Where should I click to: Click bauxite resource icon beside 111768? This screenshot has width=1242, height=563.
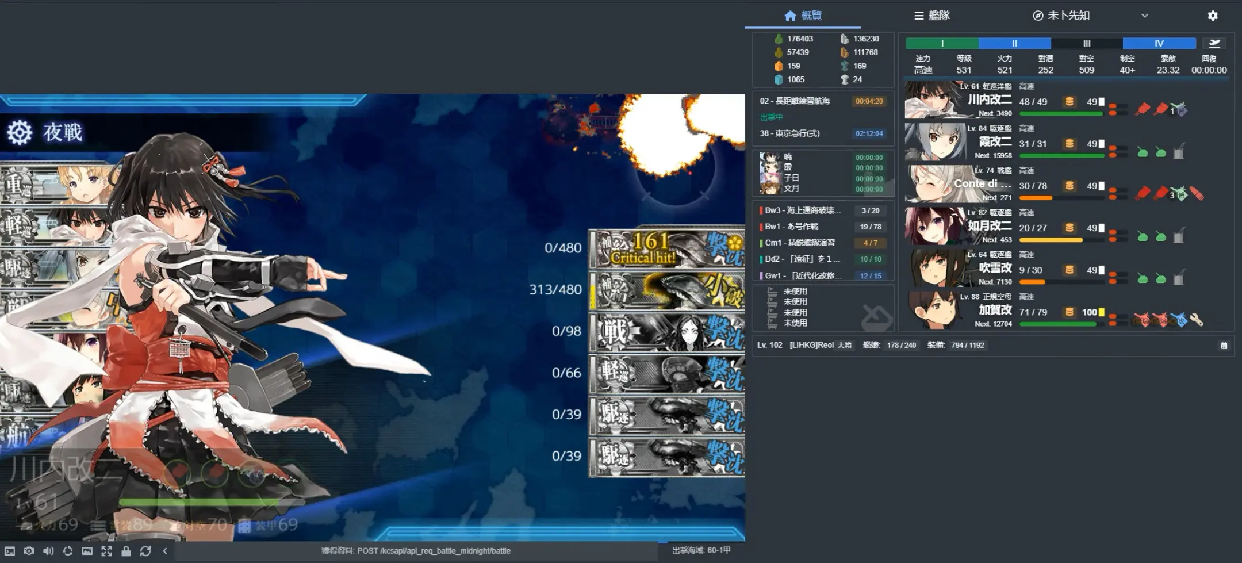844,52
